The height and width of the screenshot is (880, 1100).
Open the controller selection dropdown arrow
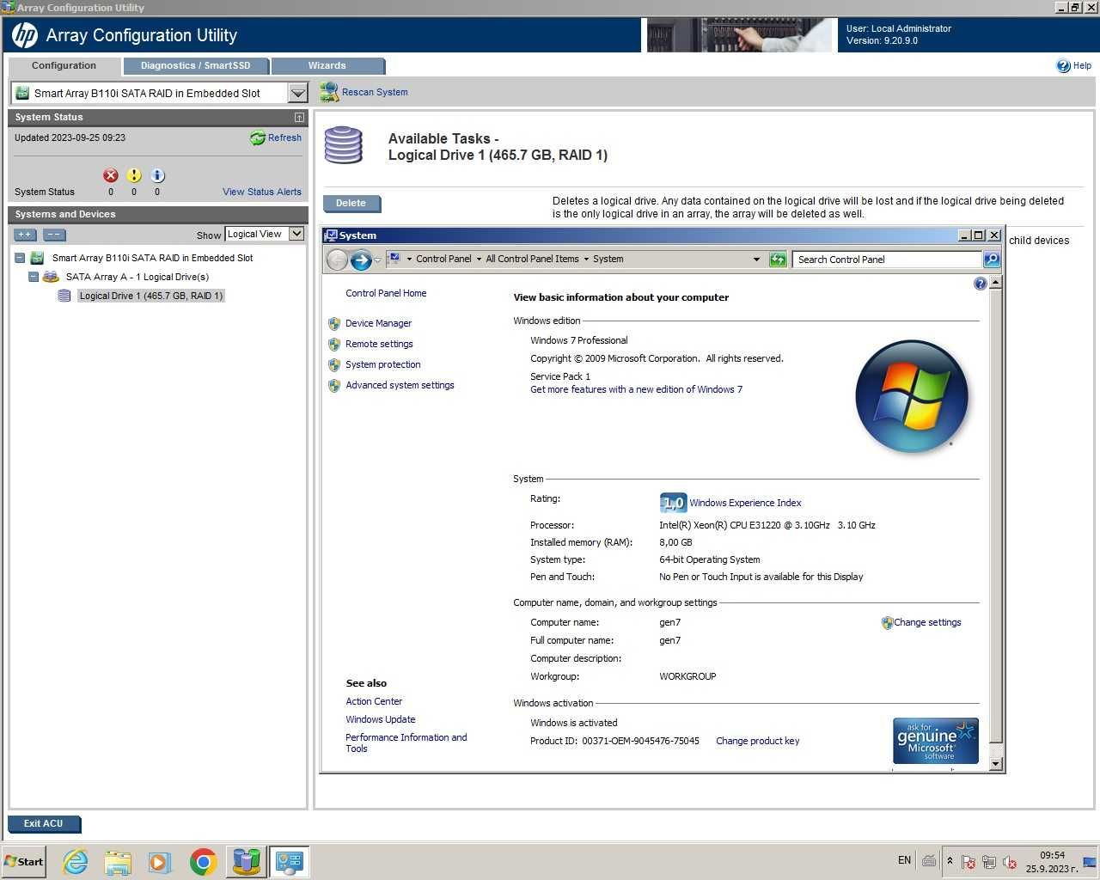pyautogui.click(x=297, y=93)
